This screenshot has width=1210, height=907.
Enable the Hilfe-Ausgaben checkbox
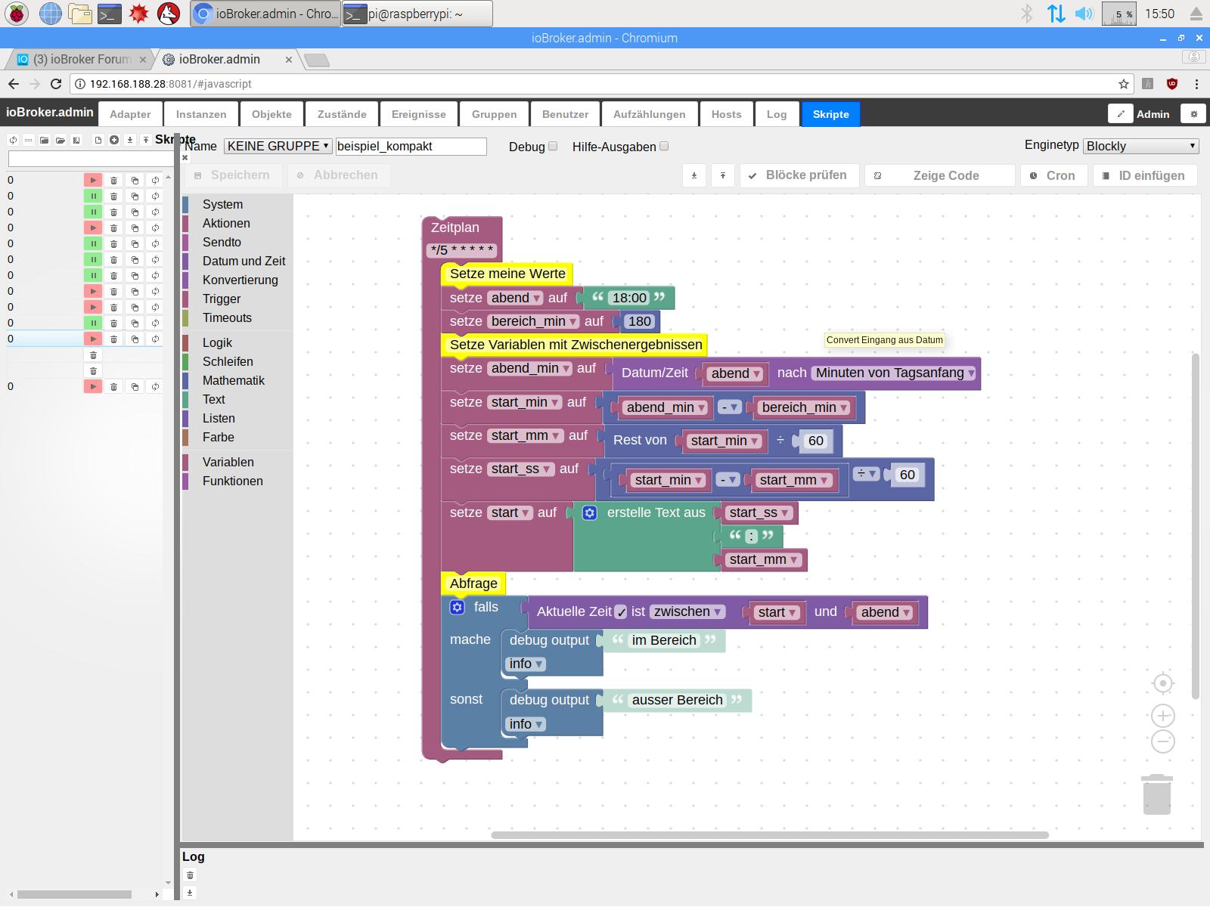pos(664,147)
